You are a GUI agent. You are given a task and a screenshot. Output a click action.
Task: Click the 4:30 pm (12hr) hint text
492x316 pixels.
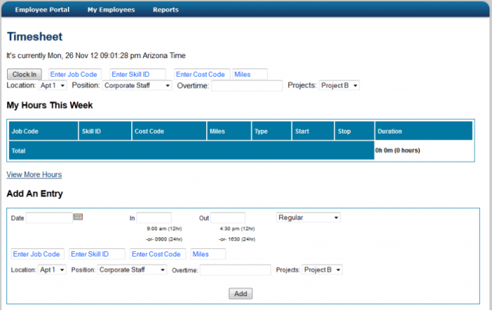click(237, 229)
